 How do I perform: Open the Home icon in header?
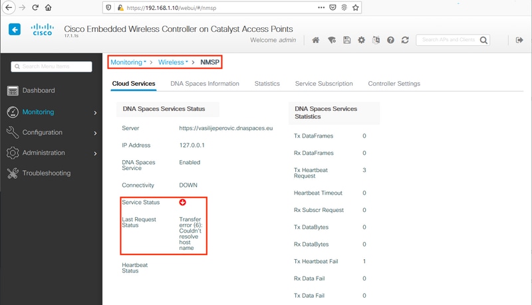point(315,40)
